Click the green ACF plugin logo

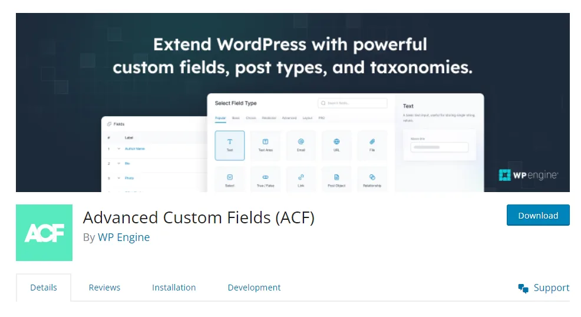pos(44,233)
